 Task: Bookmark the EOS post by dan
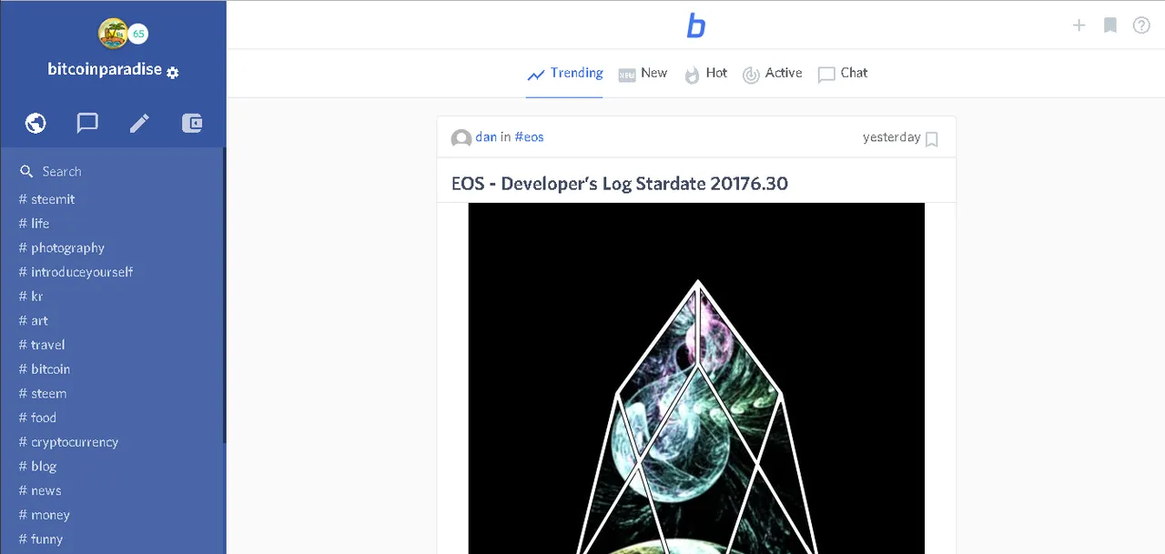pyautogui.click(x=931, y=139)
